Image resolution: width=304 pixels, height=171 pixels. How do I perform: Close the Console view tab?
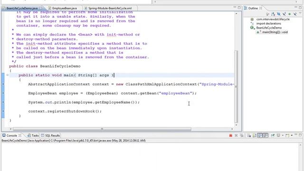point(20,135)
